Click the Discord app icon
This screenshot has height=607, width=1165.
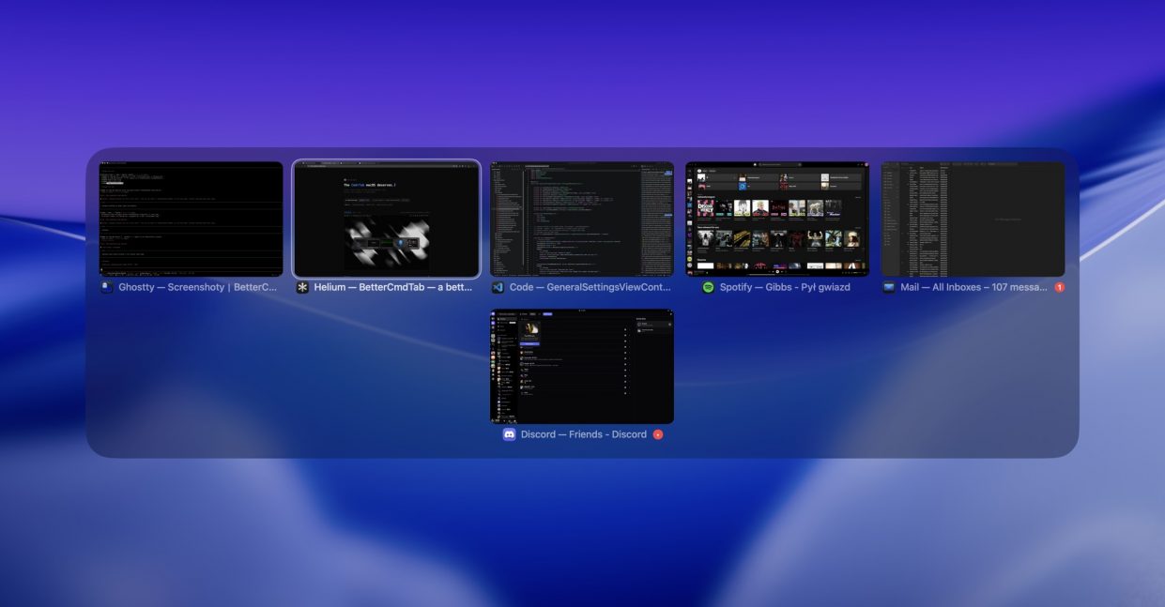[509, 434]
